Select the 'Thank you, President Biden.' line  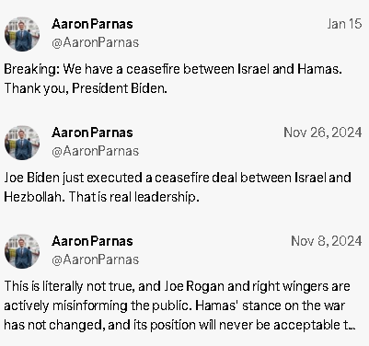click(x=86, y=88)
